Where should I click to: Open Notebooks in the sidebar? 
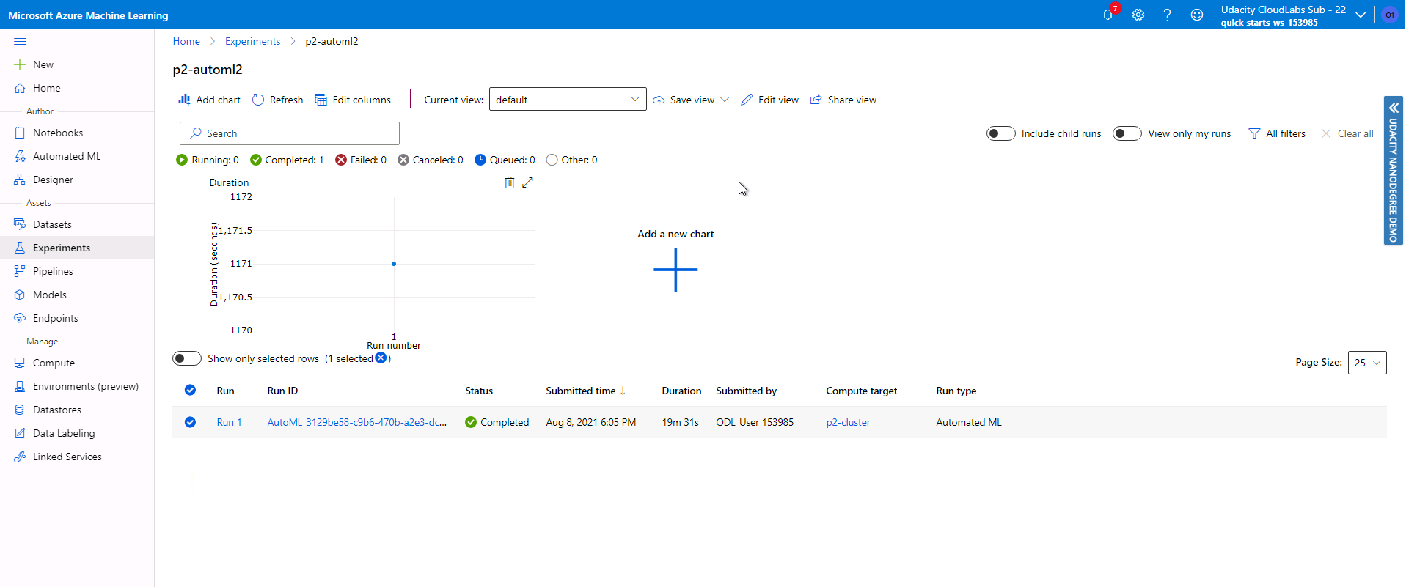(x=58, y=133)
